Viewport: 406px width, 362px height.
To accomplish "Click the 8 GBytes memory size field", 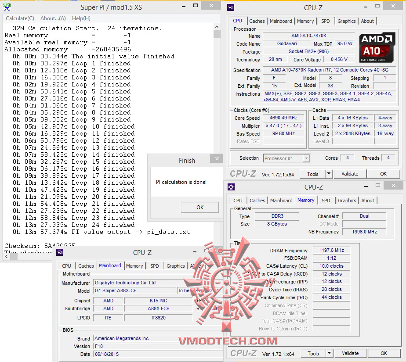I will (277, 224).
